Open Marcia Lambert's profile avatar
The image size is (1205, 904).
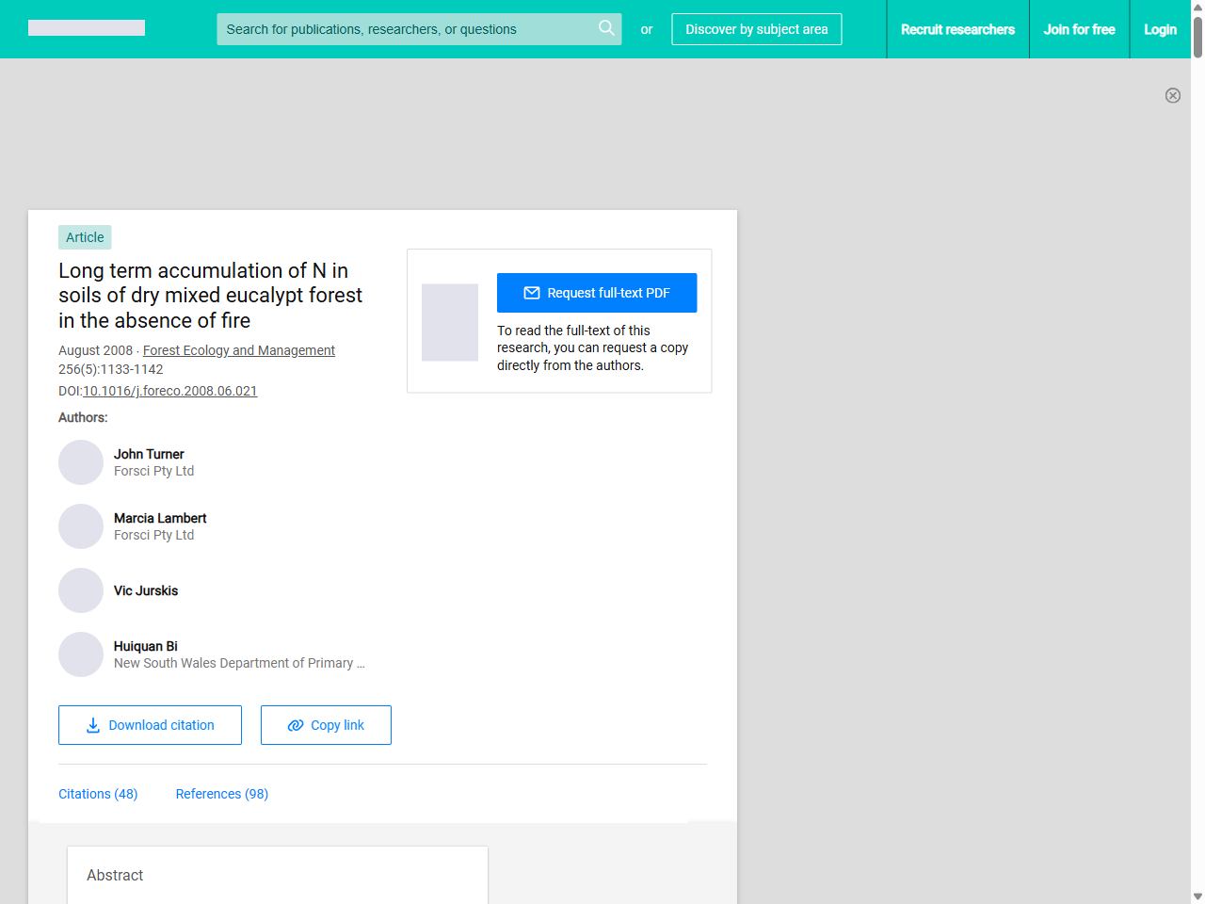tap(81, 526)
